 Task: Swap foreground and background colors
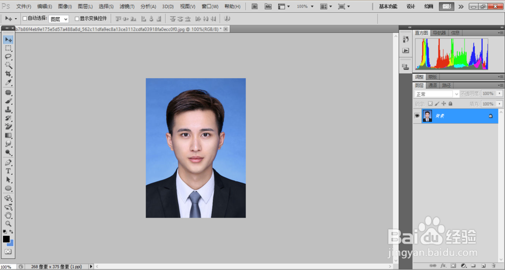coord(11,231)
